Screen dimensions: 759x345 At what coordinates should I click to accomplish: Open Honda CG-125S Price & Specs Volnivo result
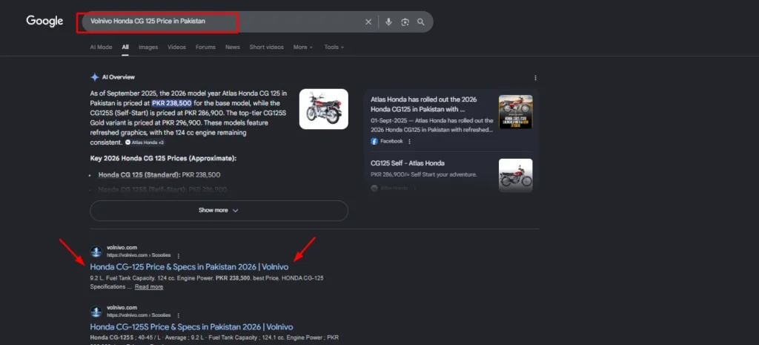[x=192, y=327]
